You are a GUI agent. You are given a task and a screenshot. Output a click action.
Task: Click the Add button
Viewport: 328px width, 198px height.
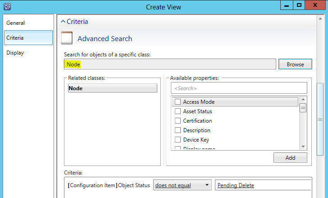(x=290, y=158)
